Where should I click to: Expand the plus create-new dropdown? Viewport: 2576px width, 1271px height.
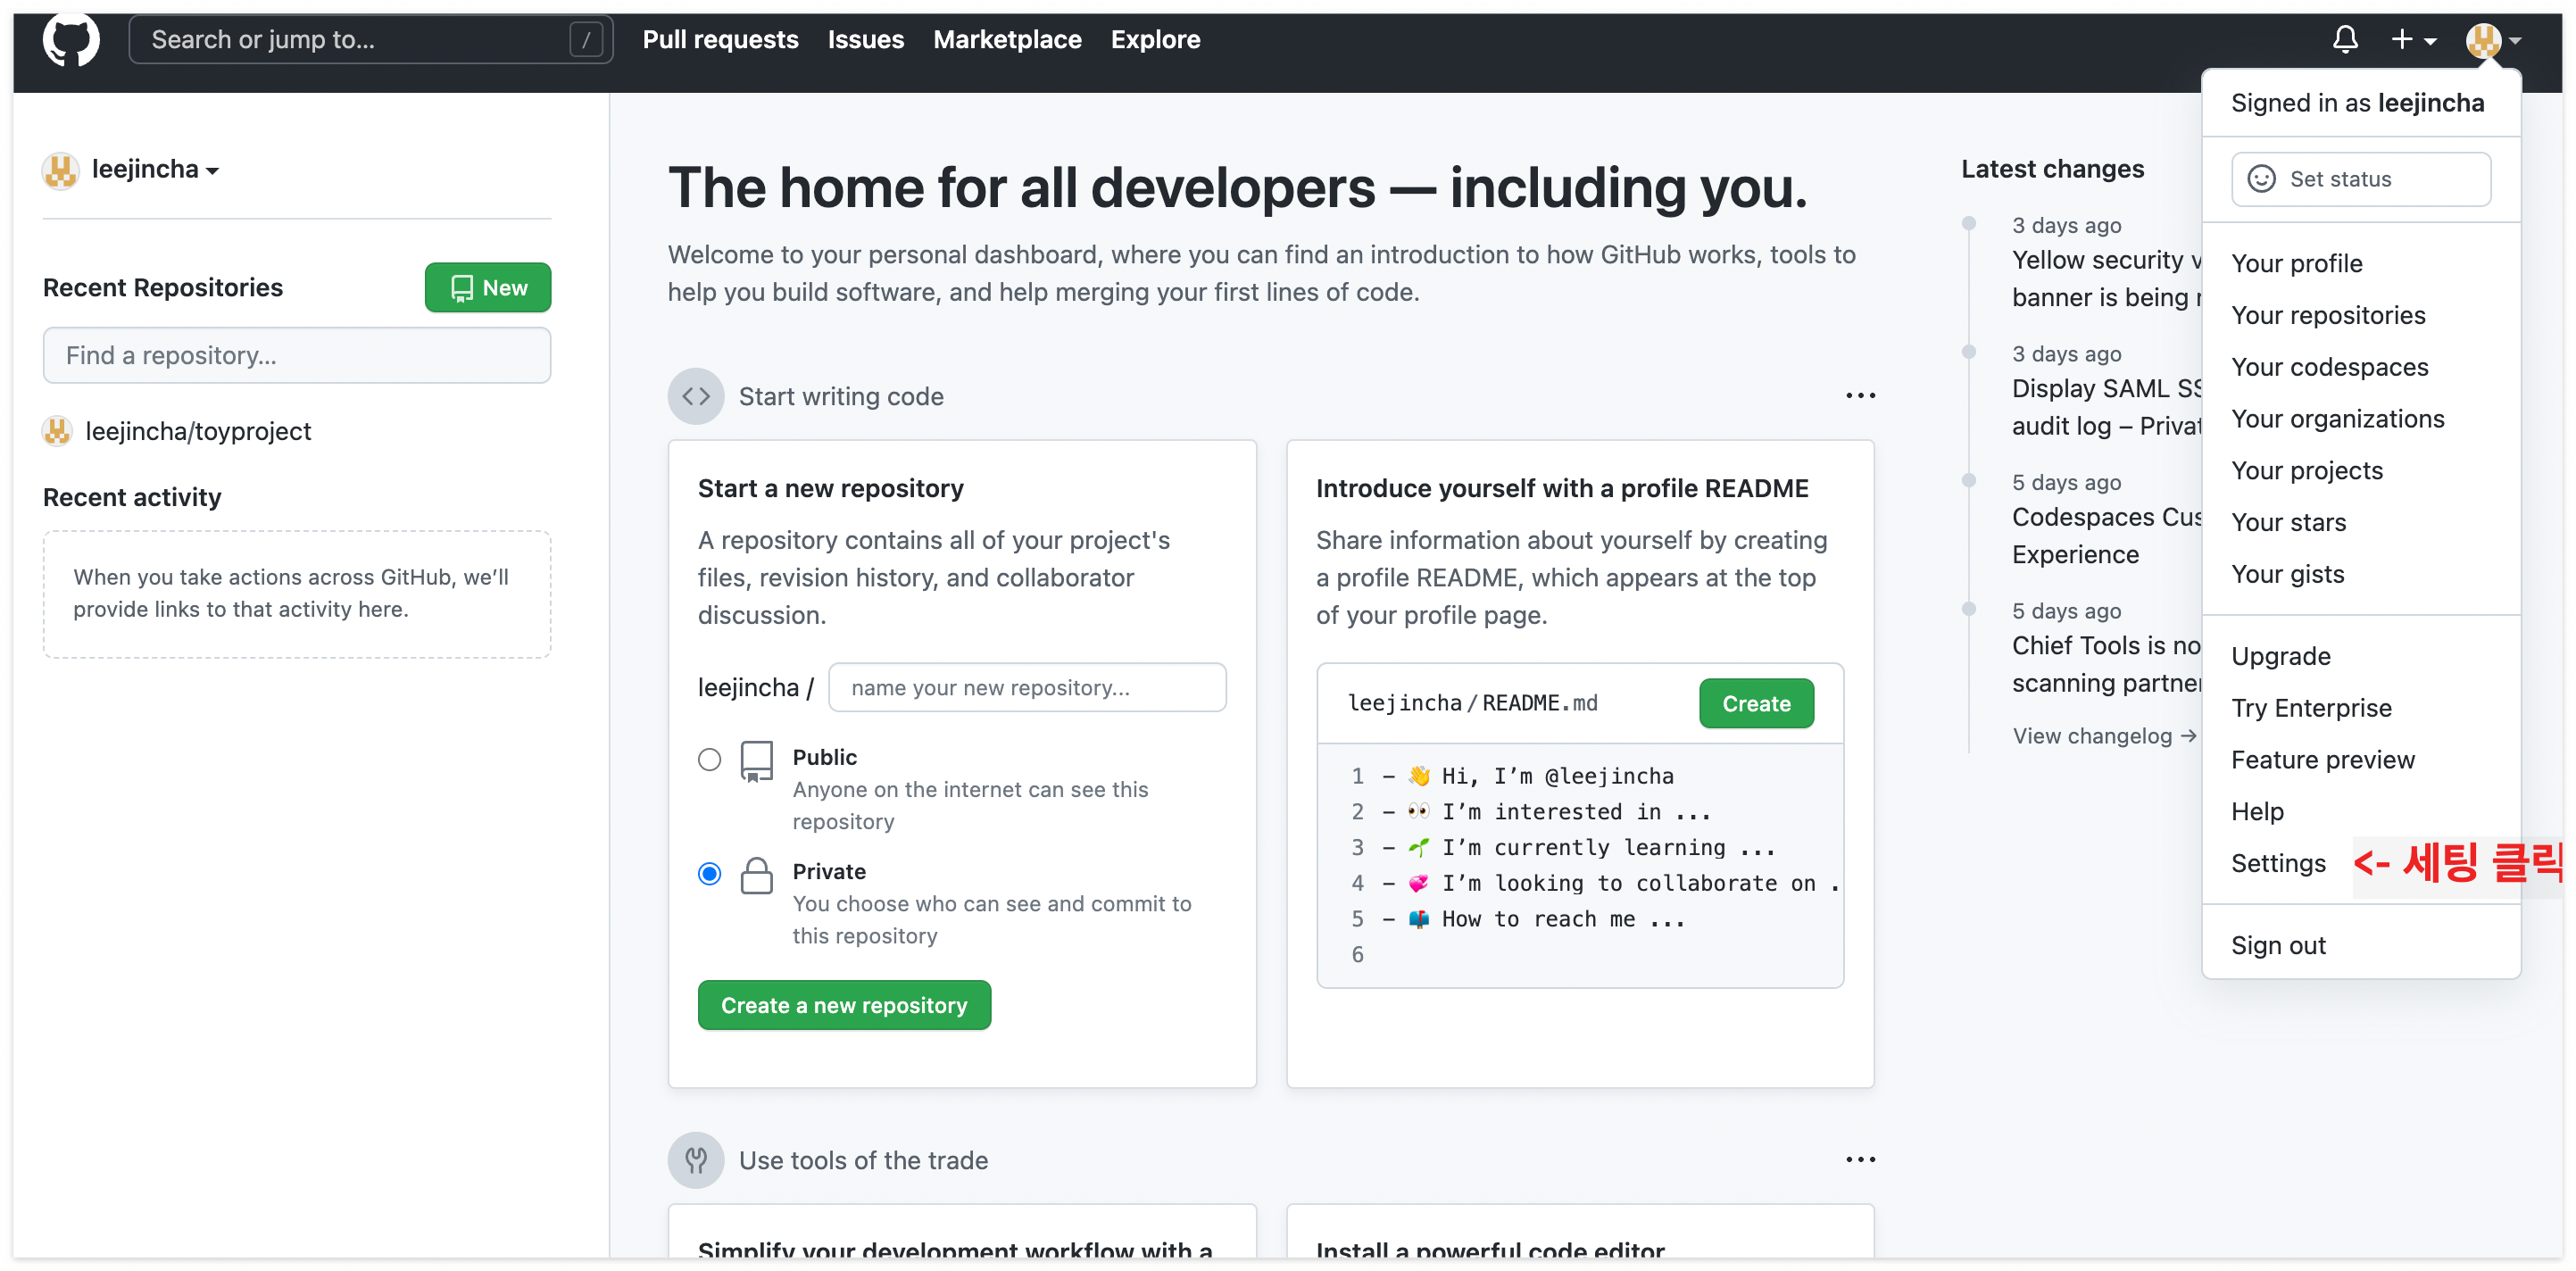(x=2413, y=40)
